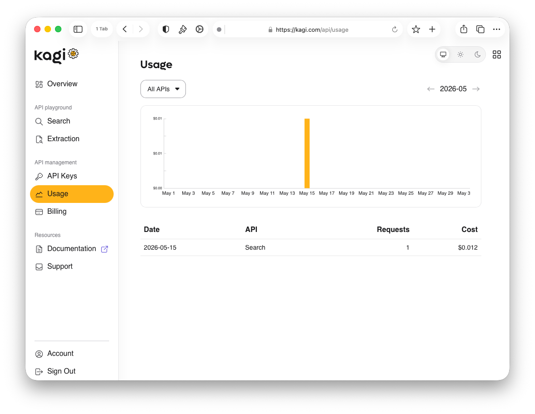Click the 2026-05-15 date cell

tap(160, 248)
